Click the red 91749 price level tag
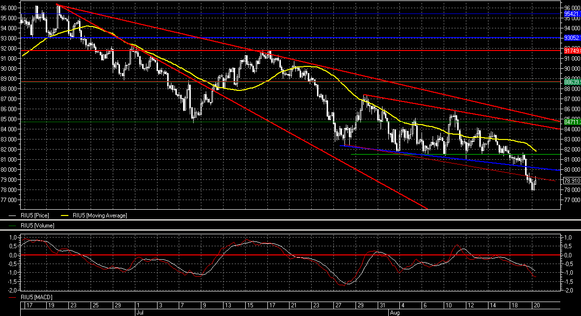Image resolution: width=581 pixels, height=316 pixels. [x=571, y=51]
